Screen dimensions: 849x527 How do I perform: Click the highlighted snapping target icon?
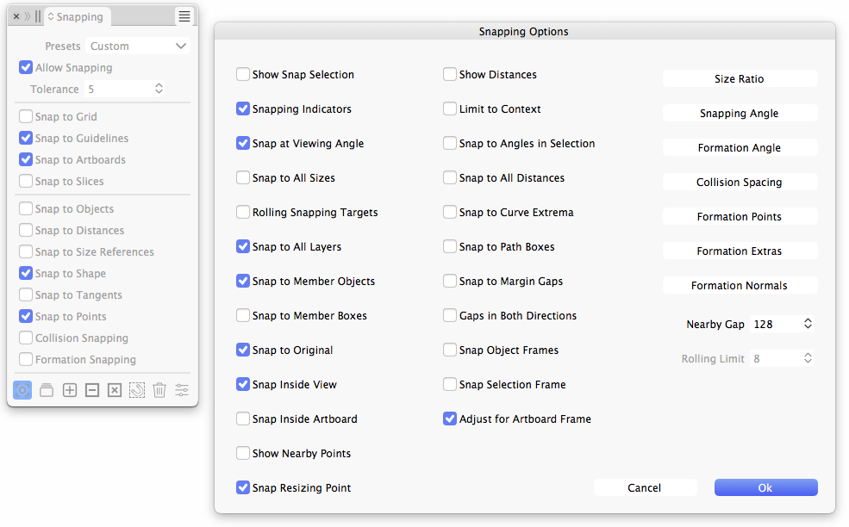pyautogui.click(x=22, y=390)
